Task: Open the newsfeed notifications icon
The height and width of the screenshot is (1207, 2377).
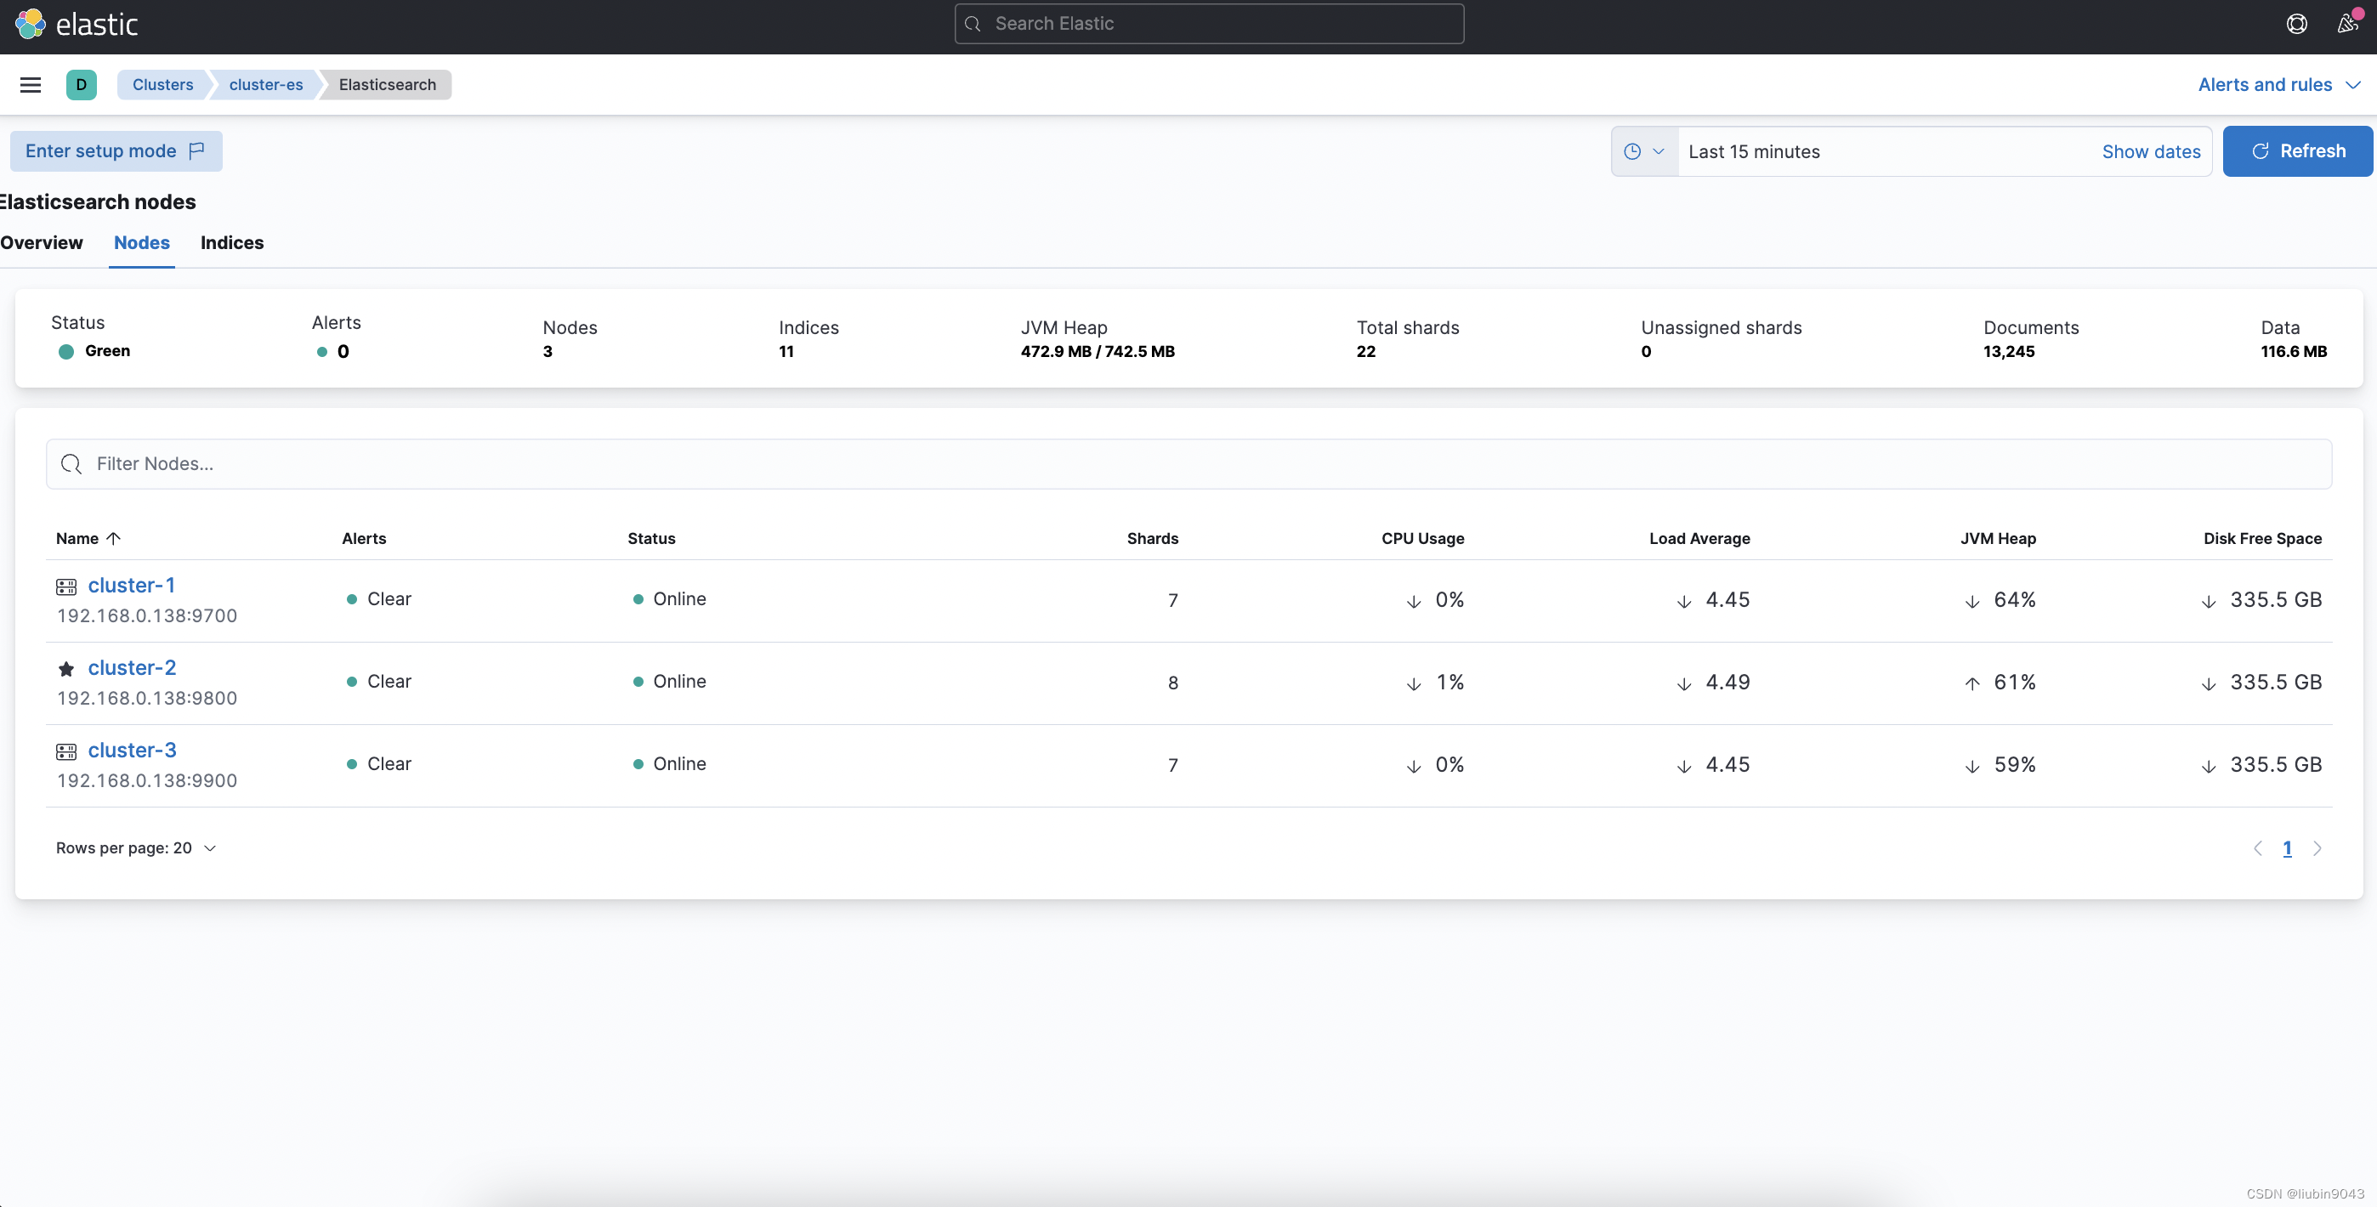Action: 2347,23
